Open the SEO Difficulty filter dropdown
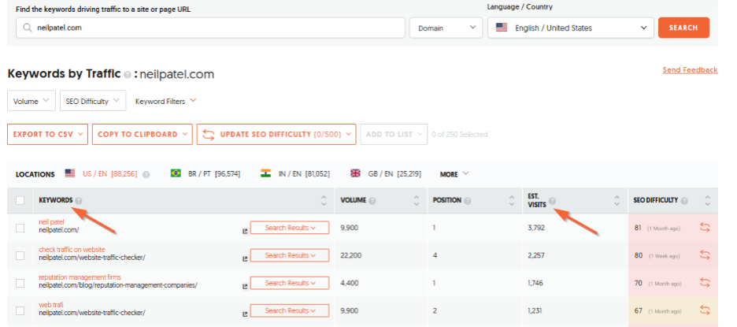The image size is (737, 327). click(x=93, y=101)
